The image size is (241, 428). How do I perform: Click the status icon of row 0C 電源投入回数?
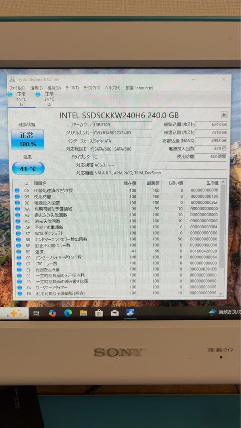(17, 203)
